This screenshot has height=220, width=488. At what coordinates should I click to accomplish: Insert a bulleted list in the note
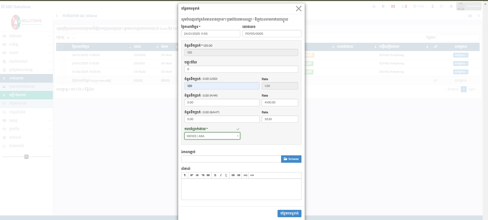click(x=233, y=175)
